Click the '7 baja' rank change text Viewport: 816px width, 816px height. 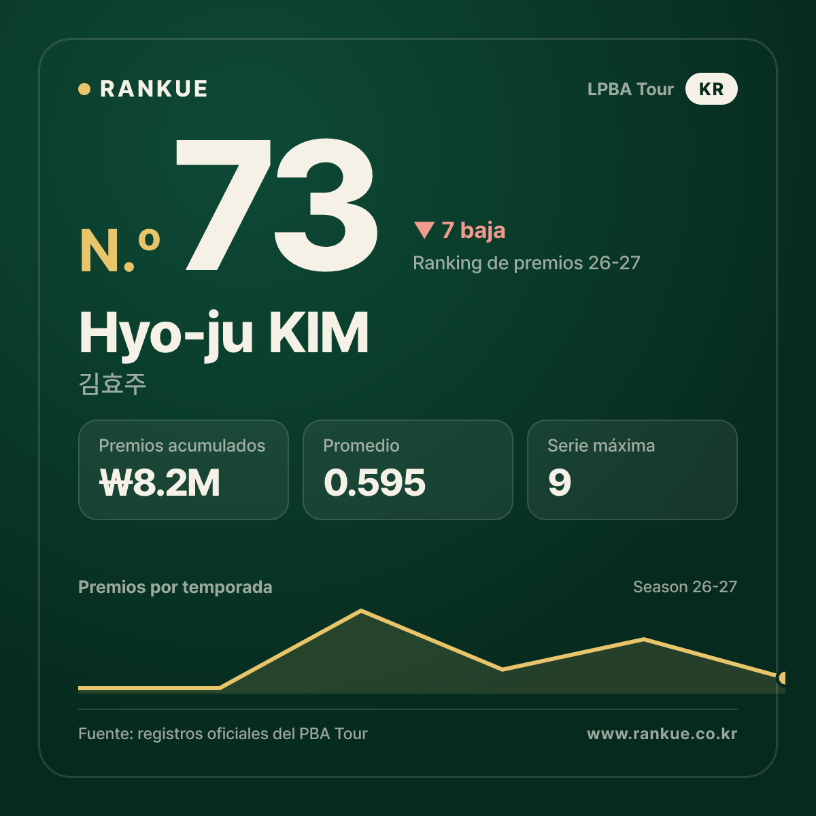coord(473,231)
